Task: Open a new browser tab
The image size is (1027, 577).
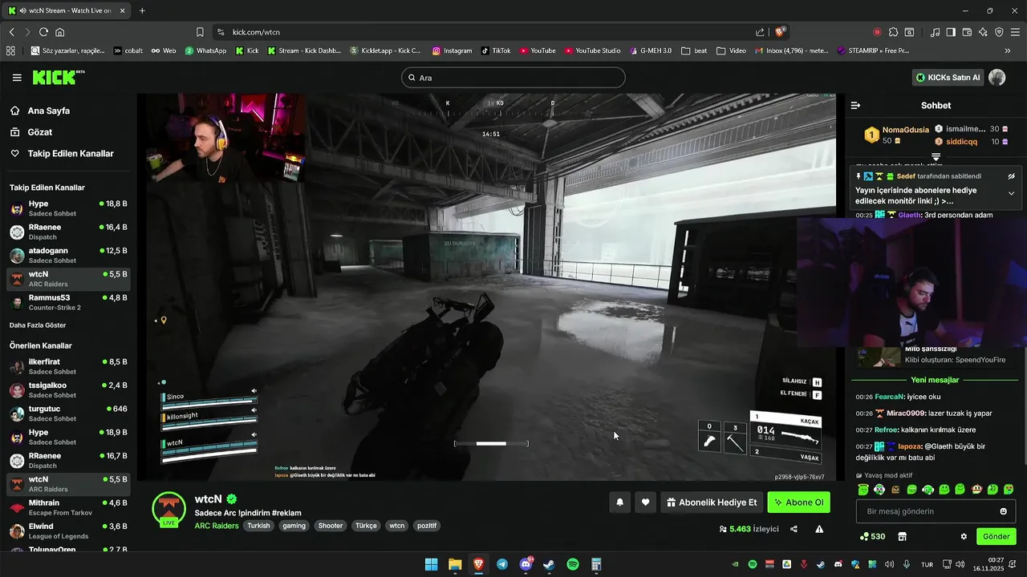Action: [x=142, y=10]
